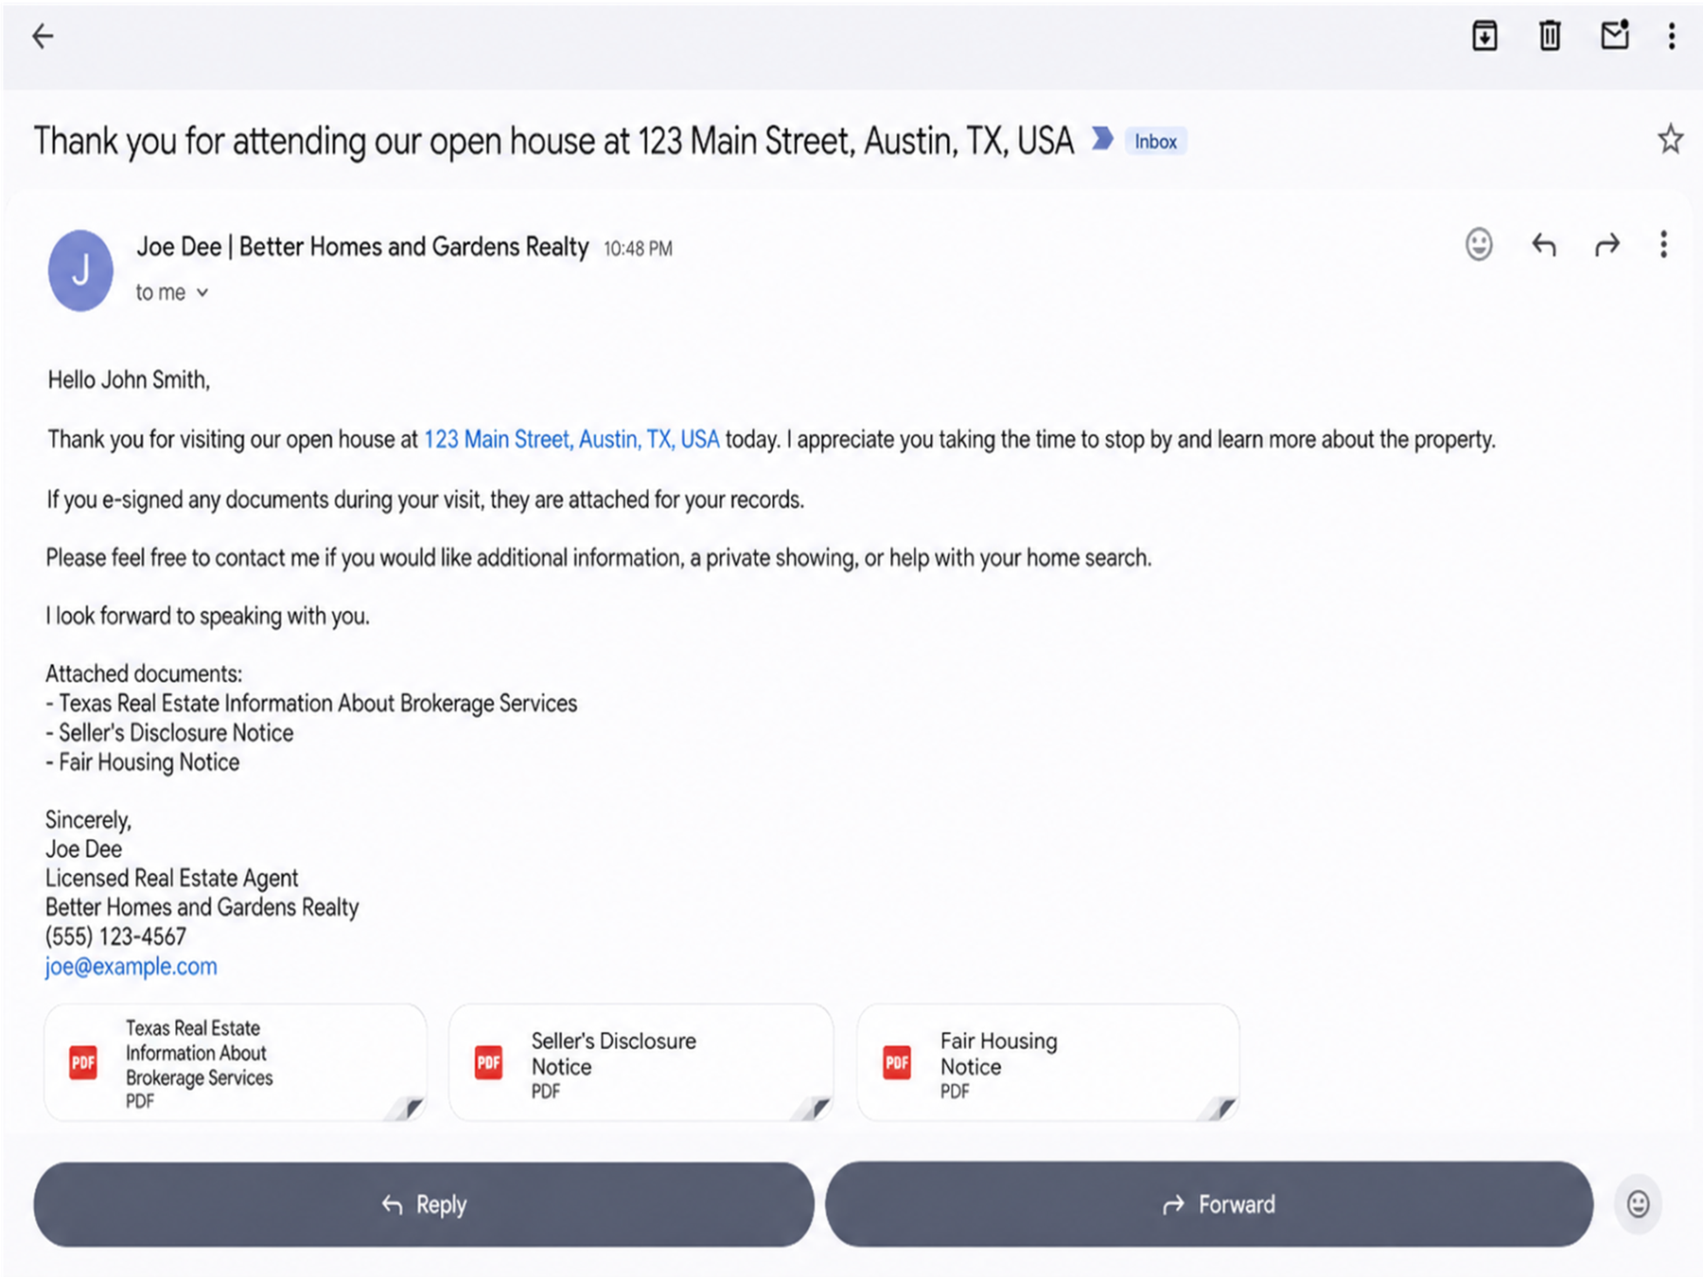The height and width of the screenshot is (1277, 1703).
Task: Open the top-right more options menu
Action: [1672, 36]
